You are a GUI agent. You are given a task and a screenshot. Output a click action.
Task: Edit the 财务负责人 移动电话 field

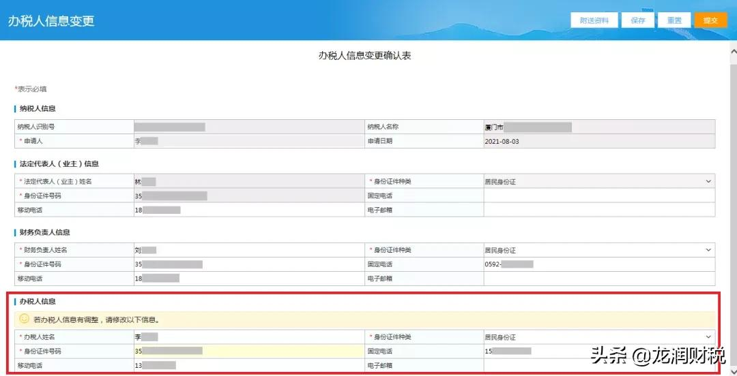(249, 279)
